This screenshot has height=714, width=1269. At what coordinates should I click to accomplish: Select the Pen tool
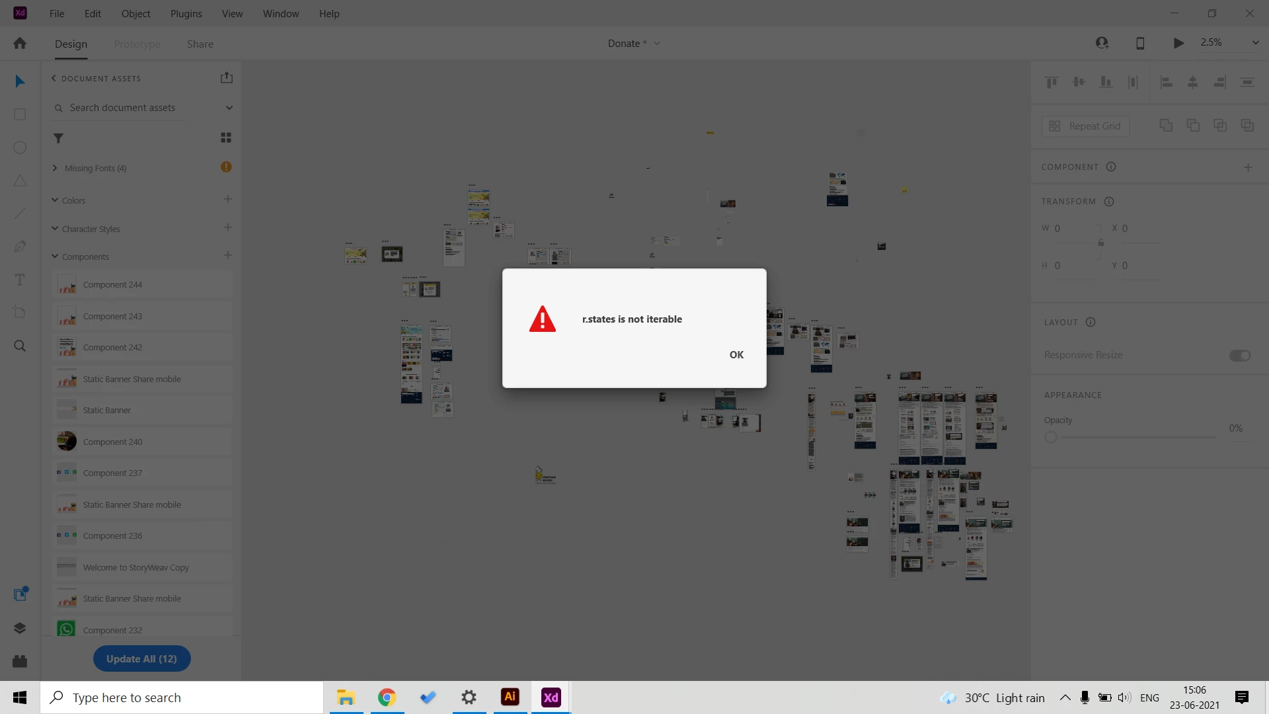20,246
